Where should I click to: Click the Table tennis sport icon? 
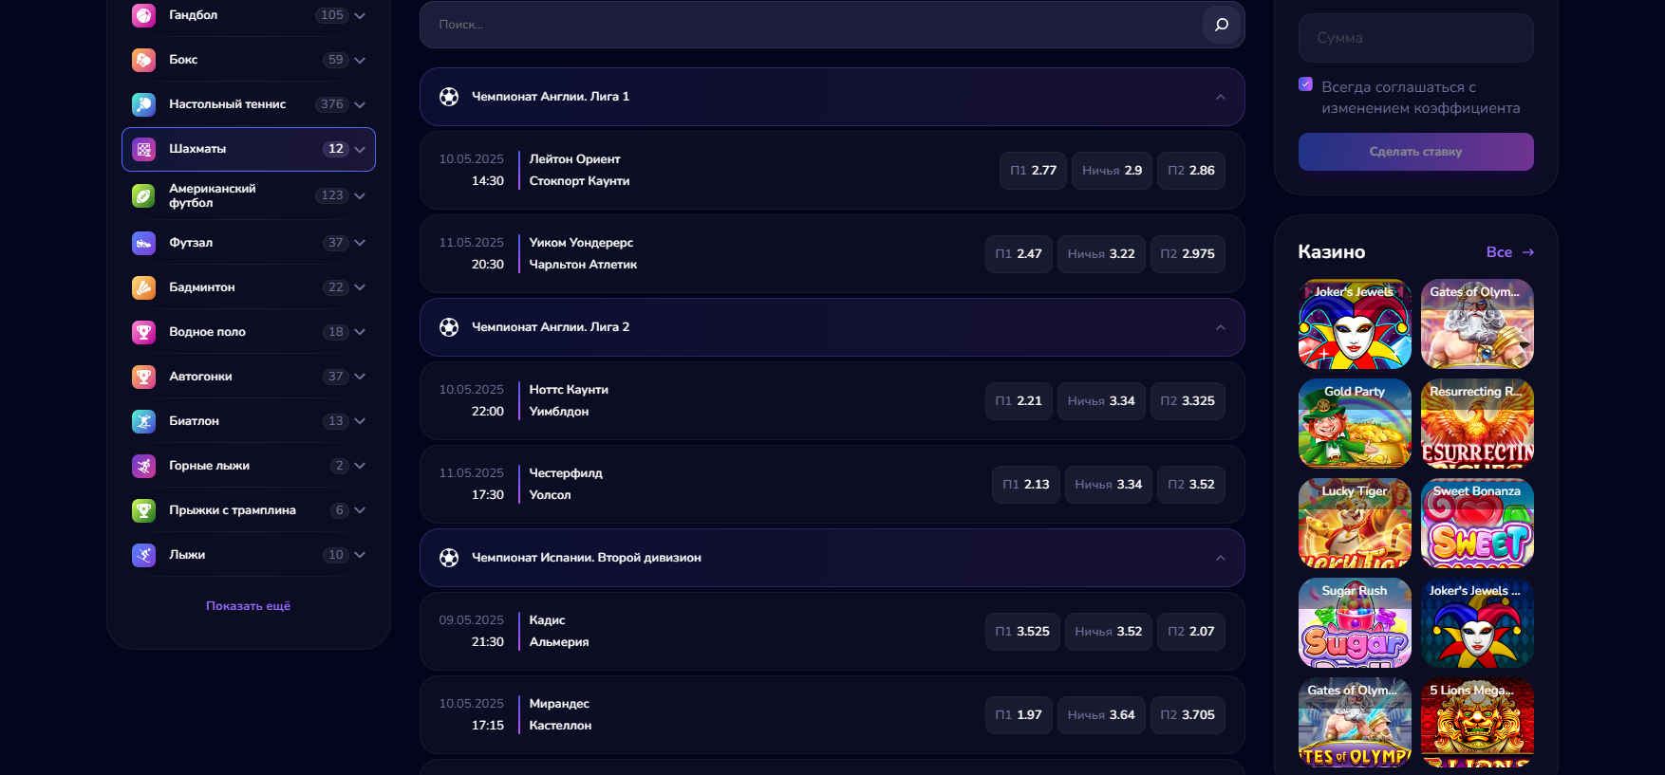pyautogui.click(x=143, y=104)
